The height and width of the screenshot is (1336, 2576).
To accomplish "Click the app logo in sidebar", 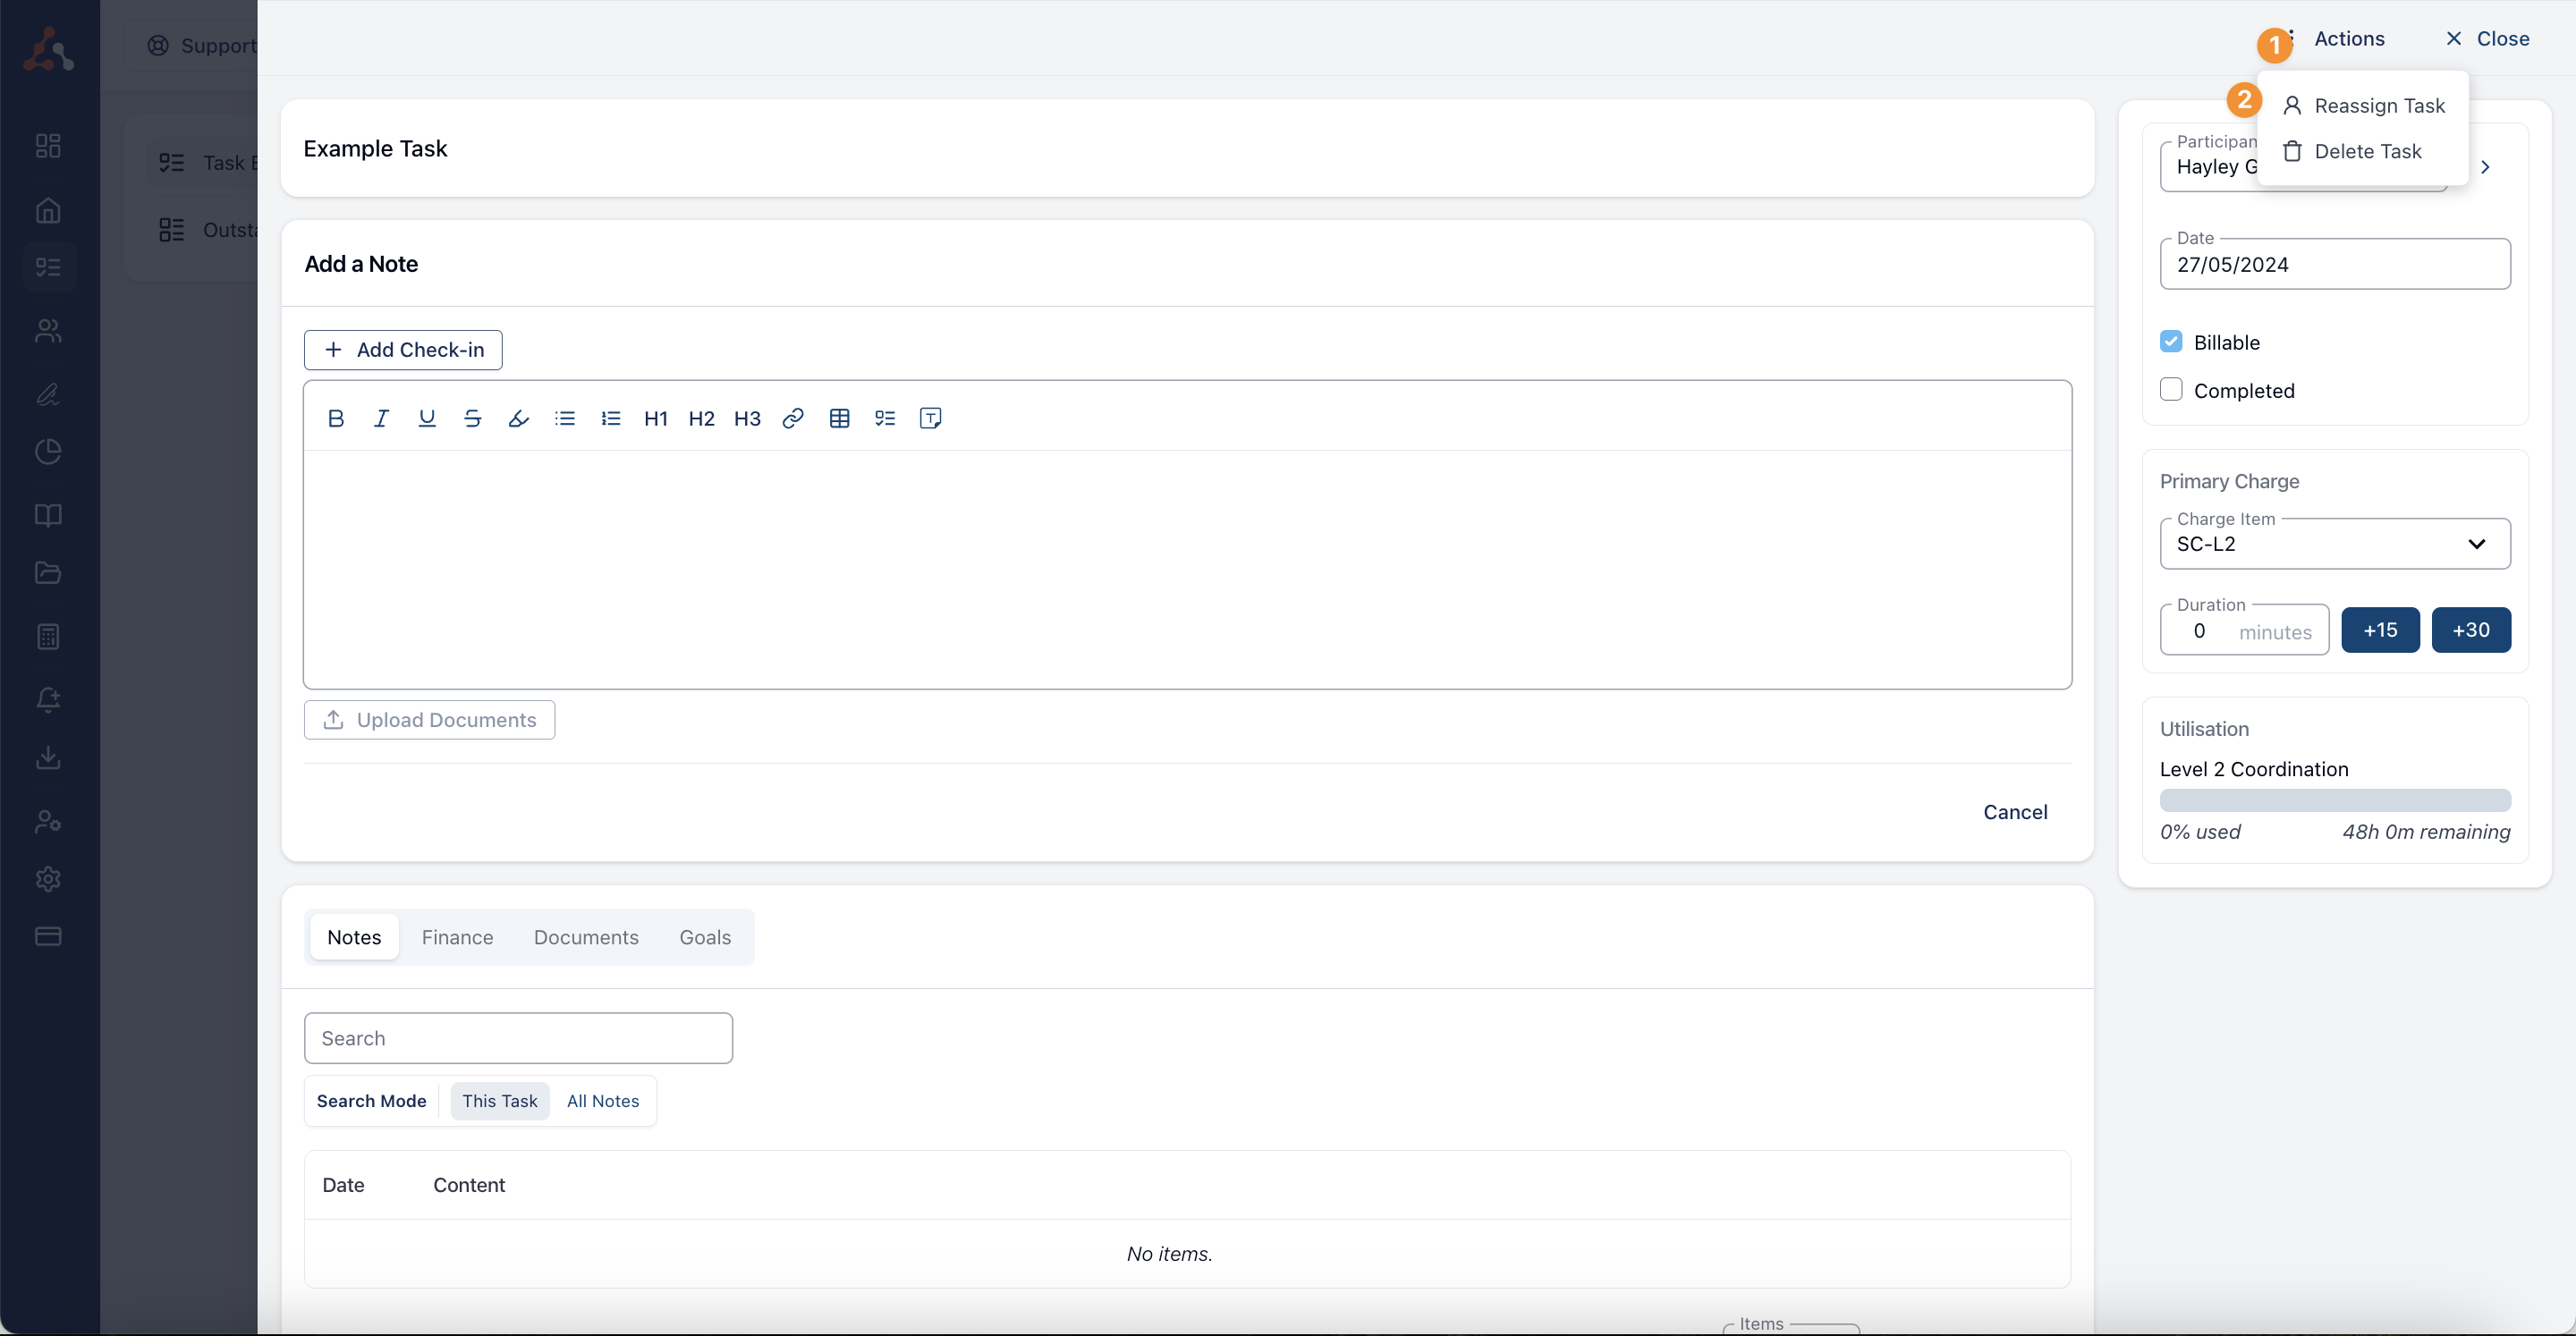I will [48, 49].
